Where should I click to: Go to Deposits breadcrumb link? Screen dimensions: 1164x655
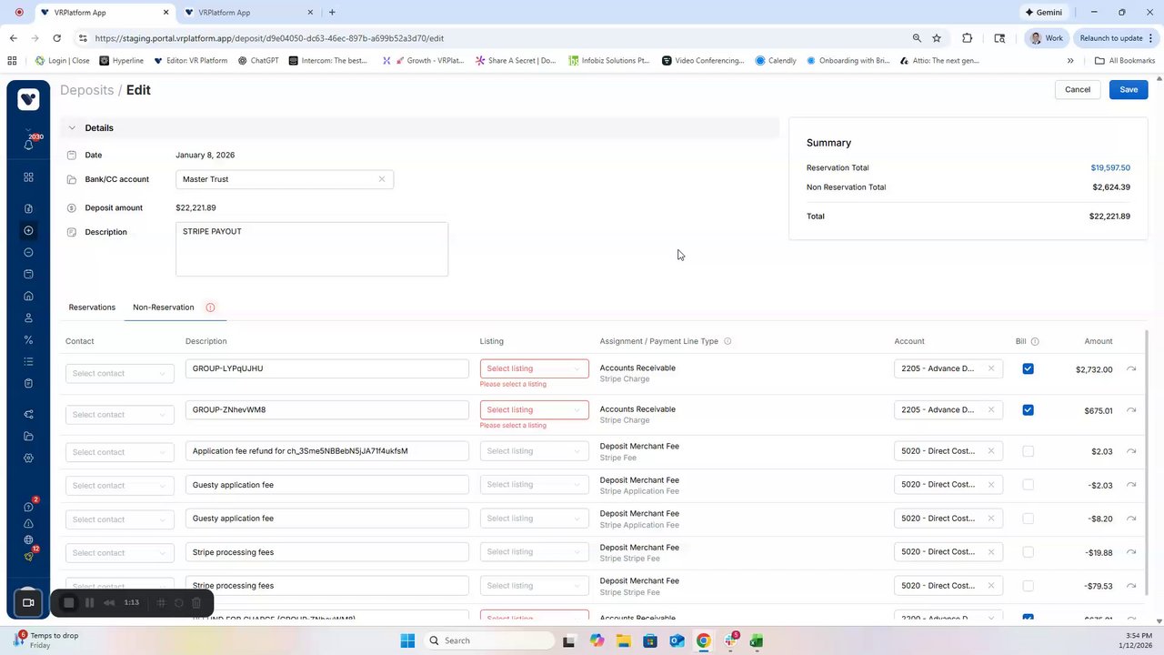point(86,90)
